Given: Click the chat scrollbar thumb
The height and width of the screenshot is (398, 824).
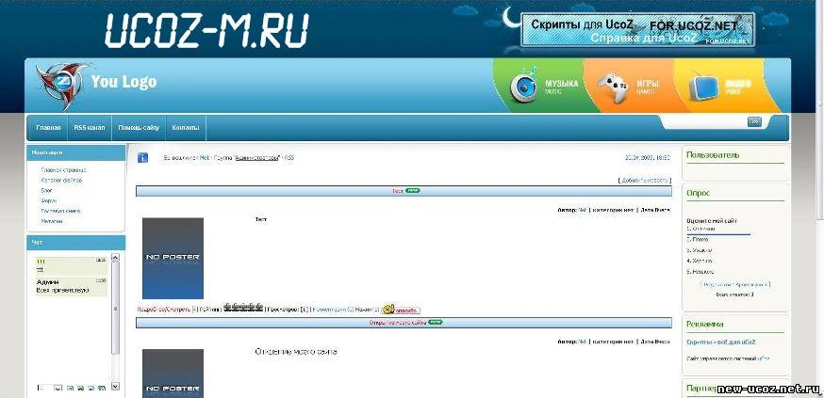Looking at the screenshot, I should coord(116,310).
